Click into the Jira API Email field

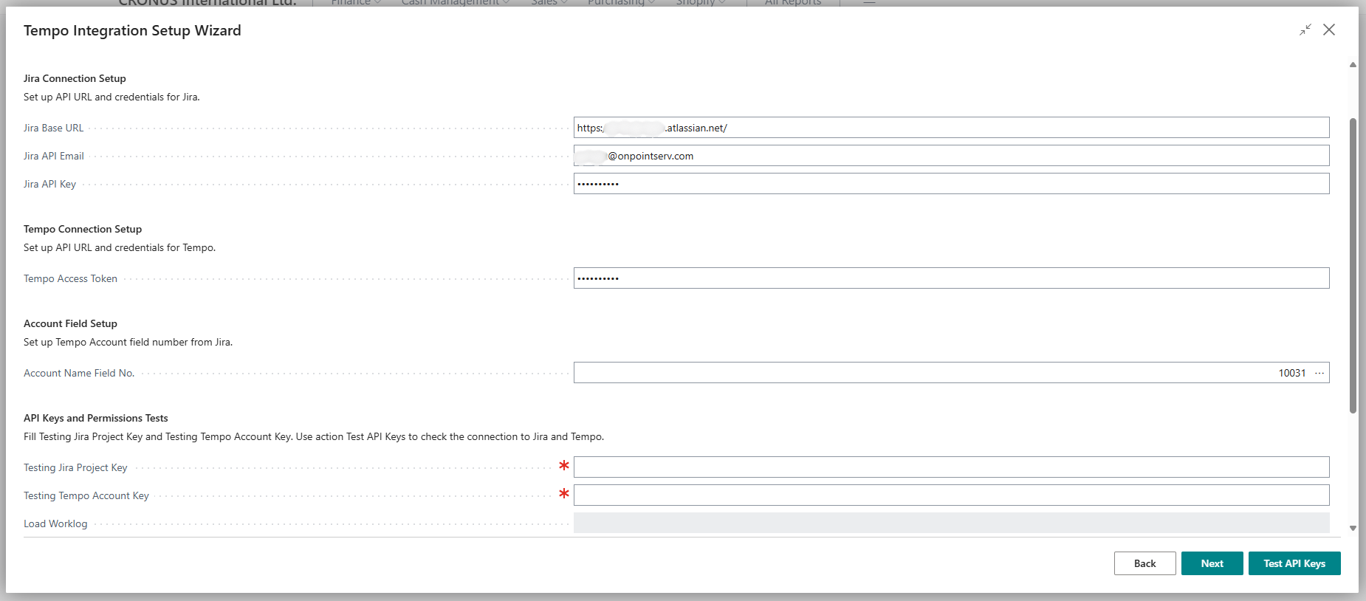[951, 156]
